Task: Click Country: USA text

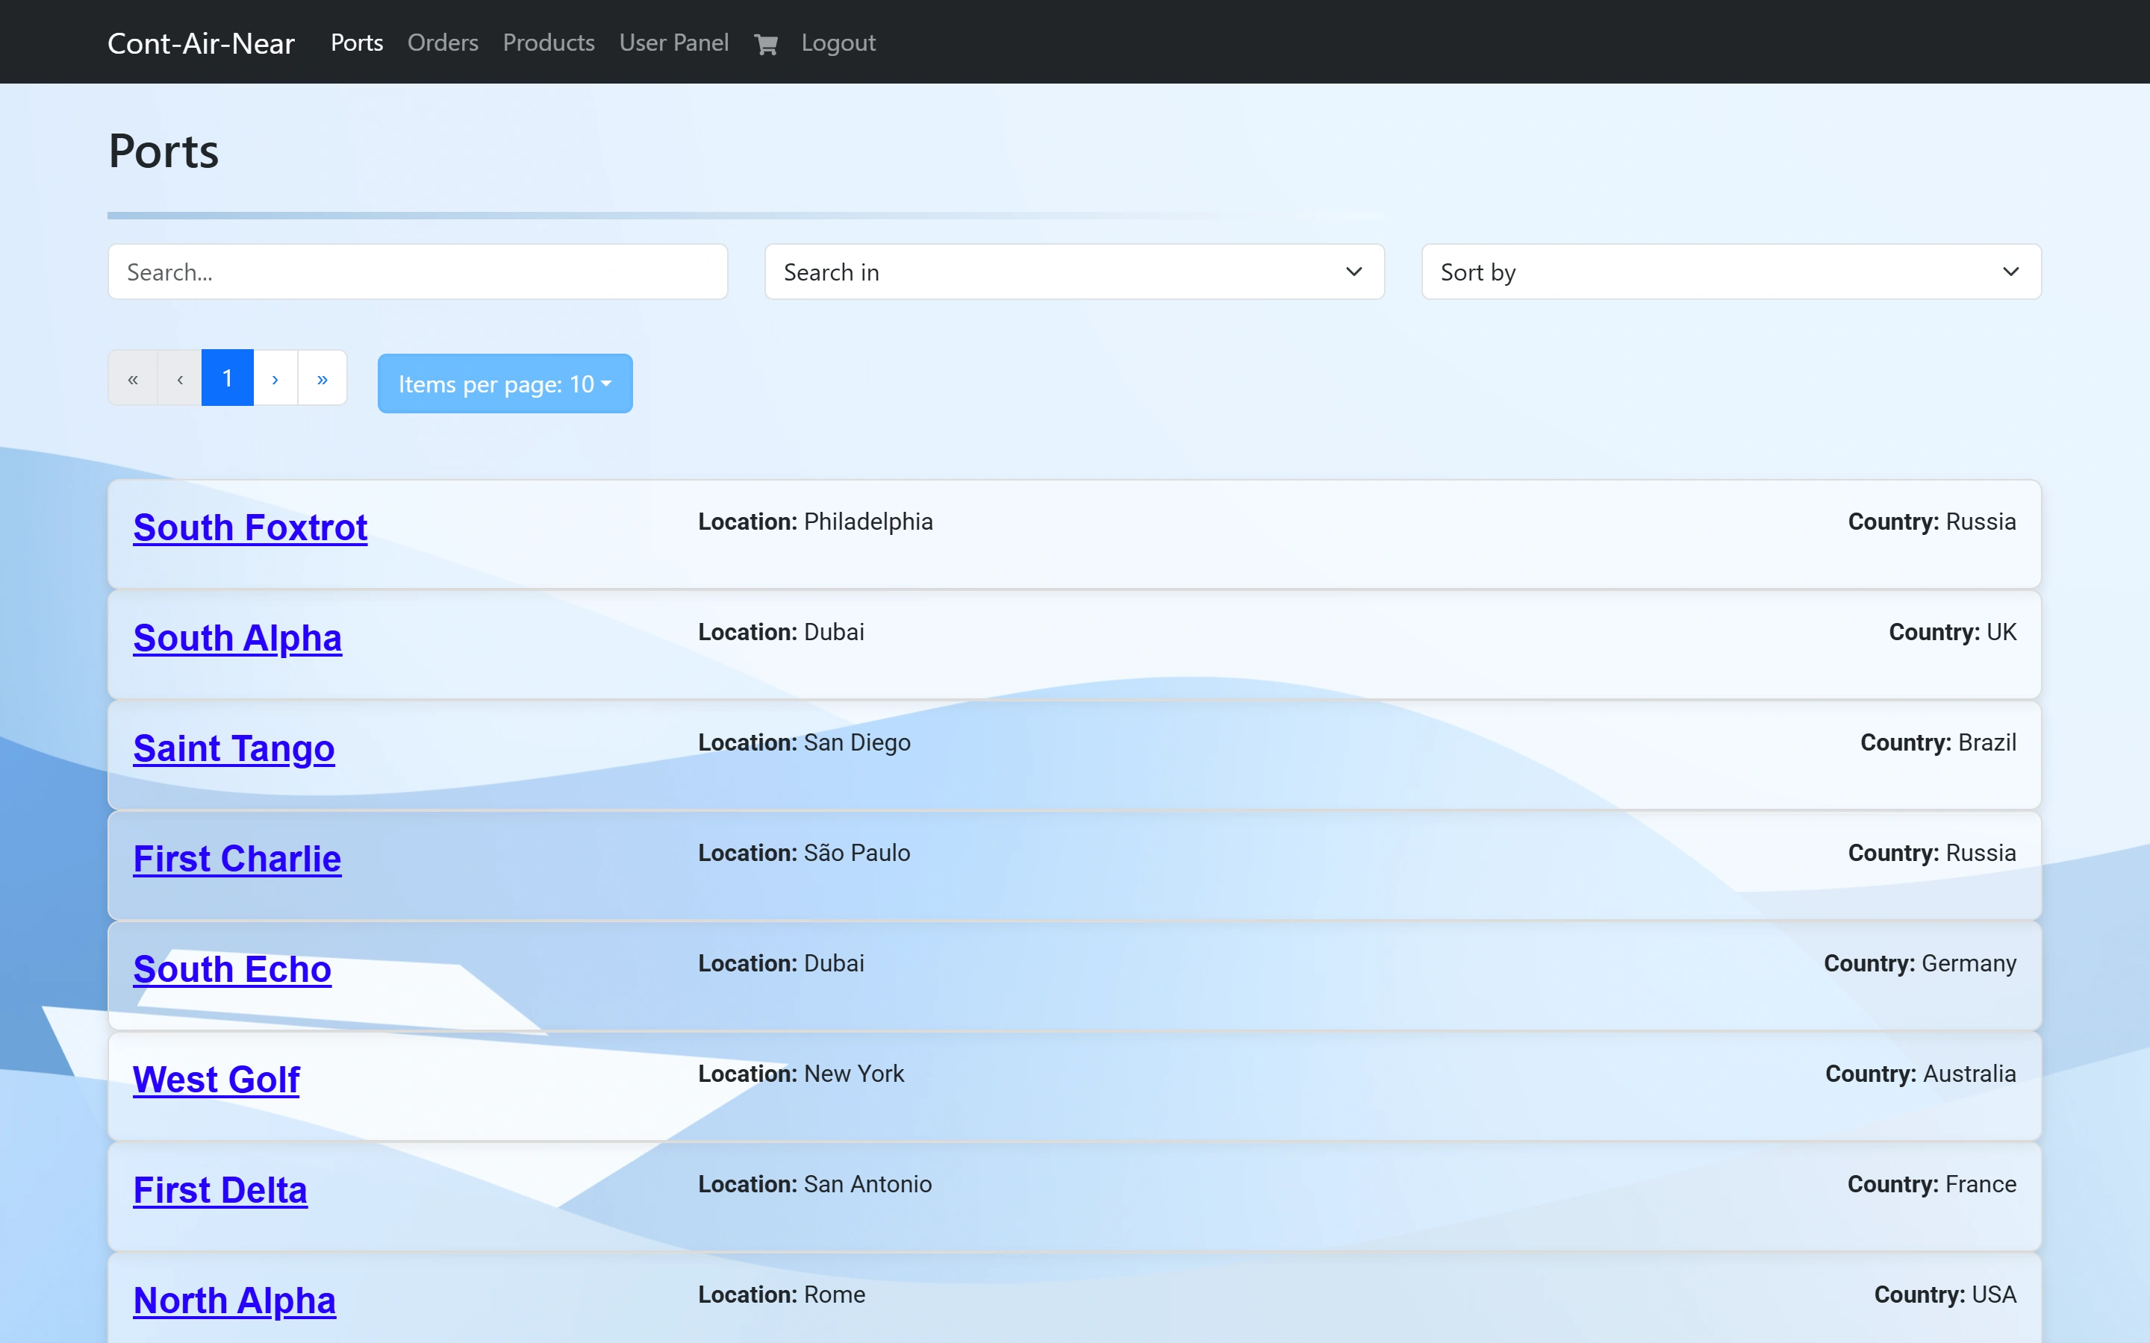Action: tap(1945, 1295)
